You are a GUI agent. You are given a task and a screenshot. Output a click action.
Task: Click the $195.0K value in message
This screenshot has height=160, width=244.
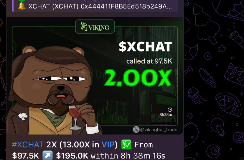point(72,156)
